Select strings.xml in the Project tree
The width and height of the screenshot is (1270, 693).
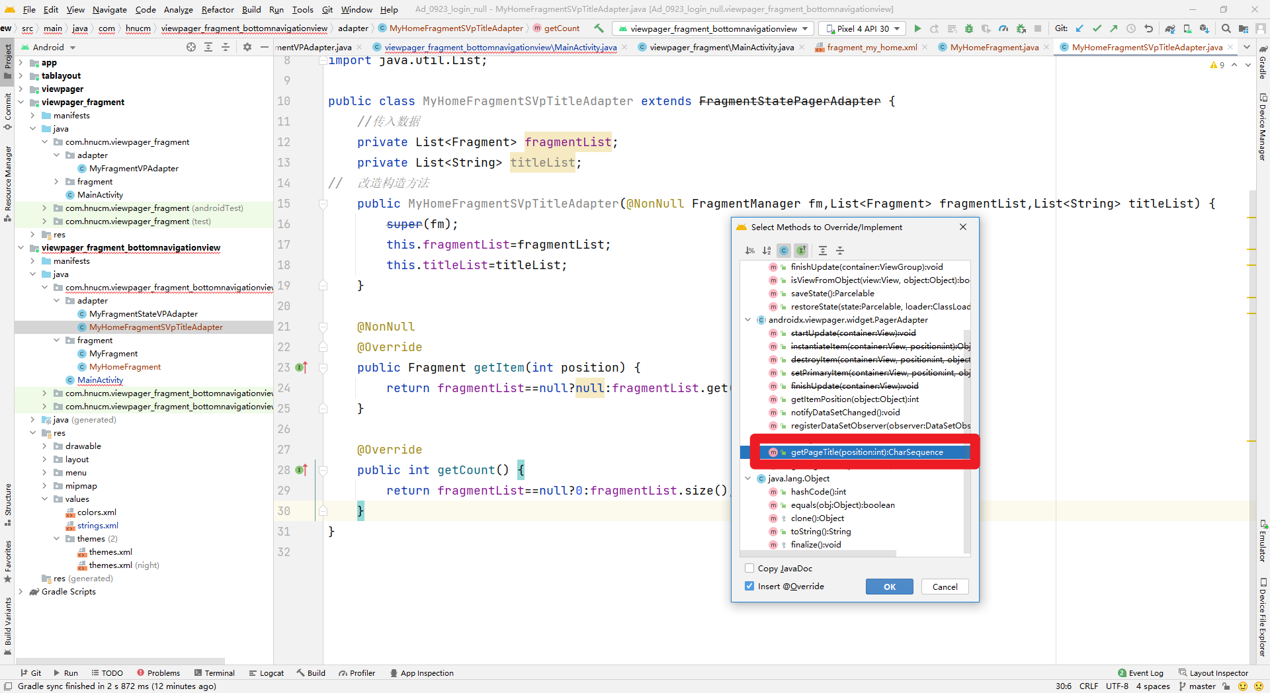coord(97,526)
